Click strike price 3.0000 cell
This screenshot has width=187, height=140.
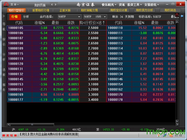click(x=93, y=79)
